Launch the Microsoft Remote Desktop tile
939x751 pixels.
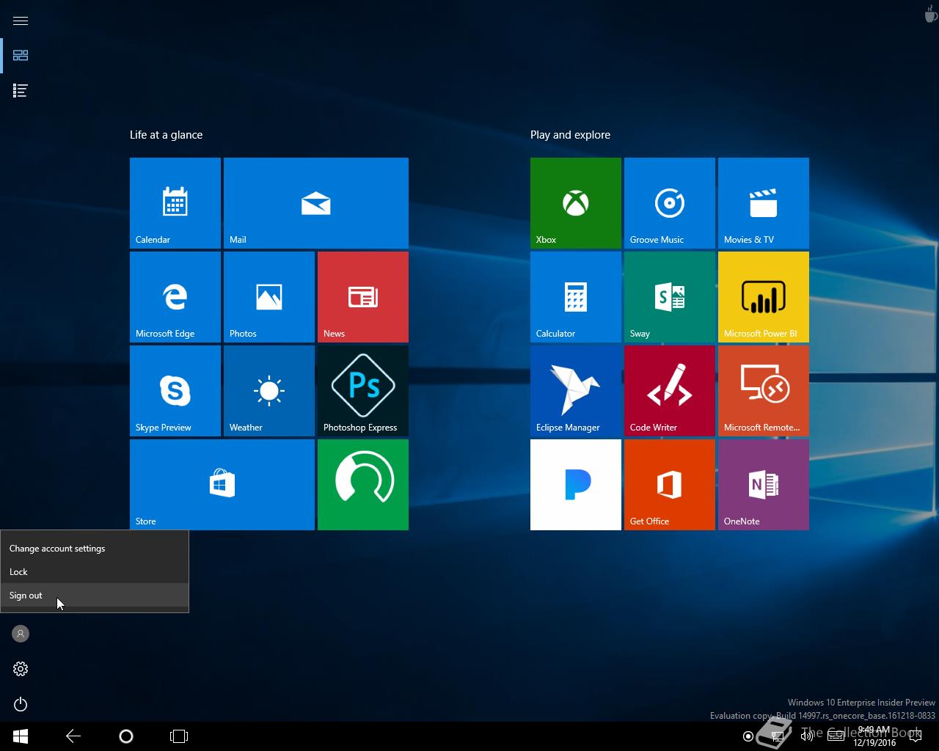pyautogui.click(x=764, y=391)
